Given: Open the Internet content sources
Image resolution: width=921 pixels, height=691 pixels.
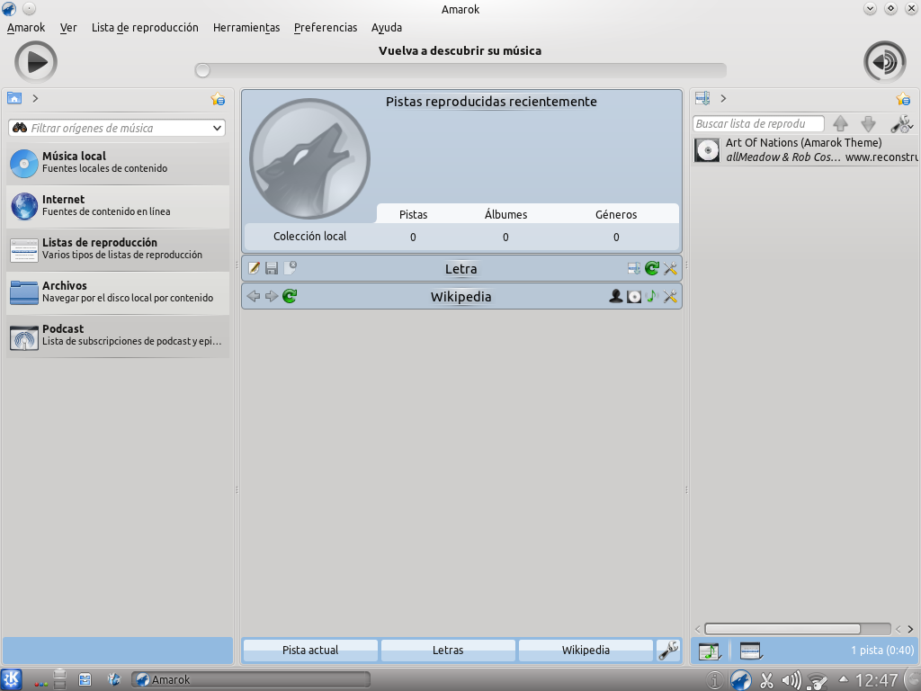Looking at the screenshot, I should click(118, 206).
